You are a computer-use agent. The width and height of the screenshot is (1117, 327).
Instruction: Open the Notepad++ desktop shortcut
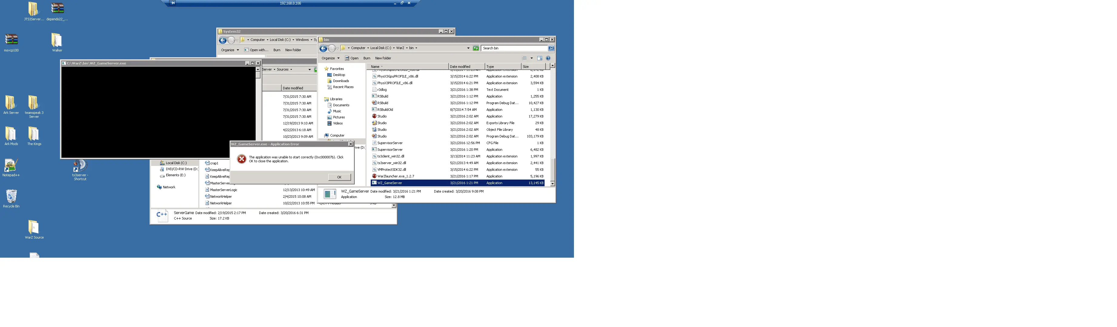pyautogui.click(x=11, y=168)
